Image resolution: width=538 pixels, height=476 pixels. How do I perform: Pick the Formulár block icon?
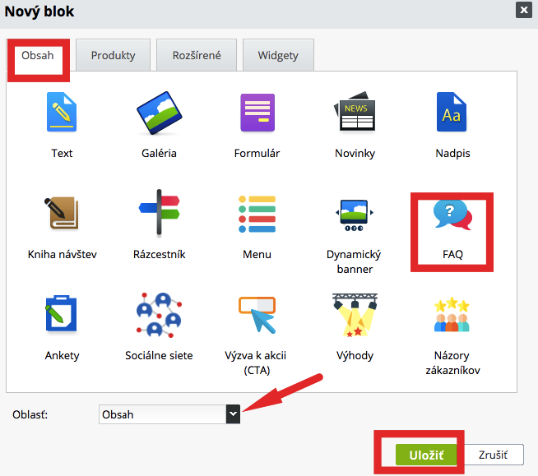pyautogui.click(x=257, y=113)
